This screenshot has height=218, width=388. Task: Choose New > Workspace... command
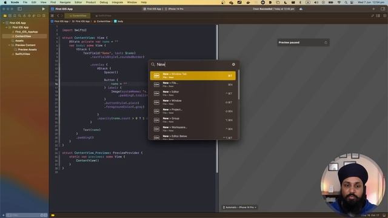click(193, 129)
